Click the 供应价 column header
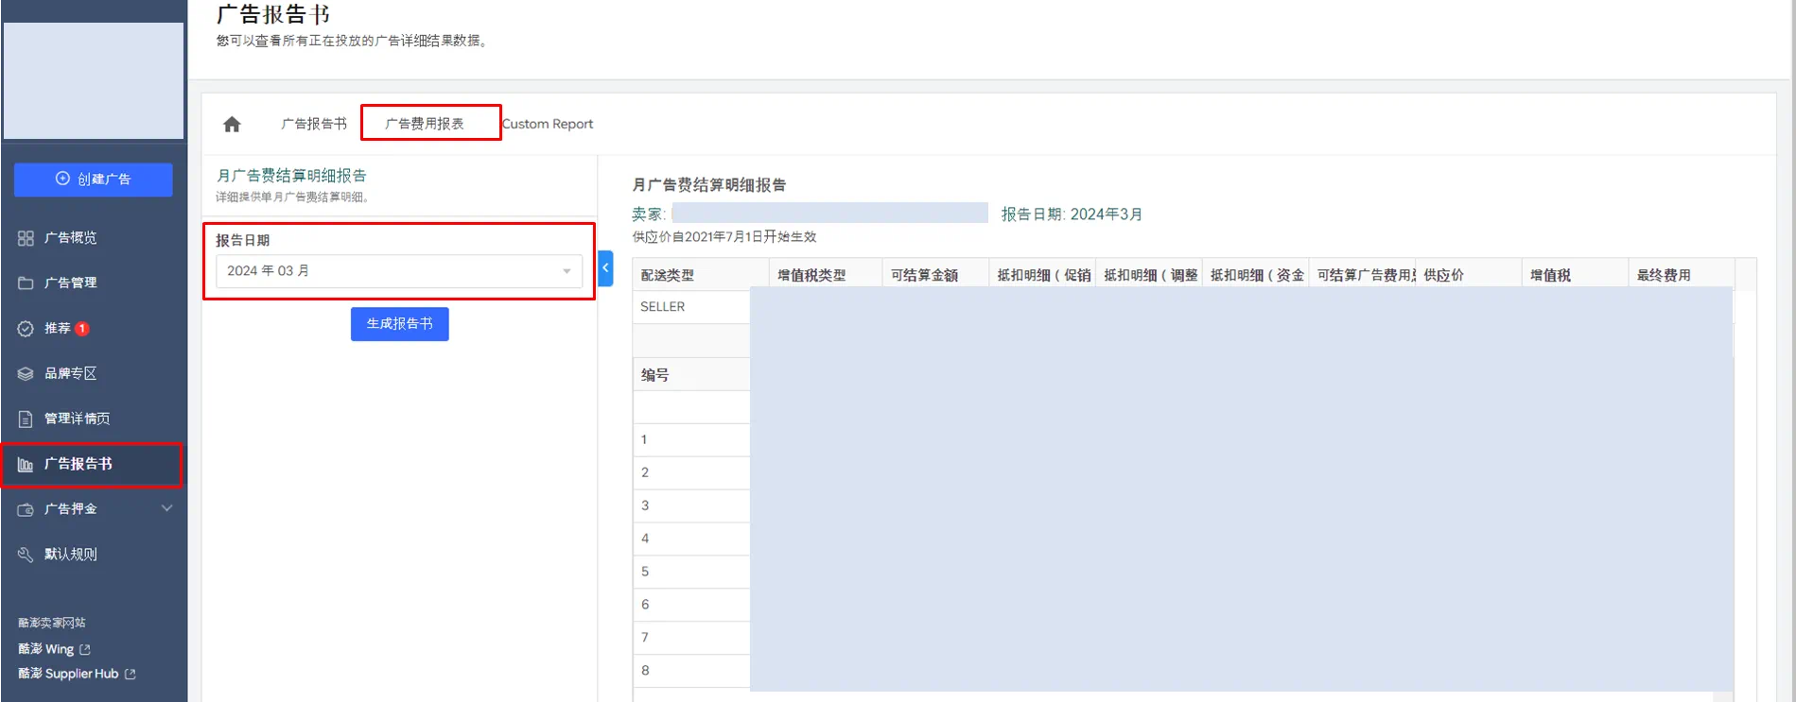The image size is (1796, 702). coord(1469,275)
